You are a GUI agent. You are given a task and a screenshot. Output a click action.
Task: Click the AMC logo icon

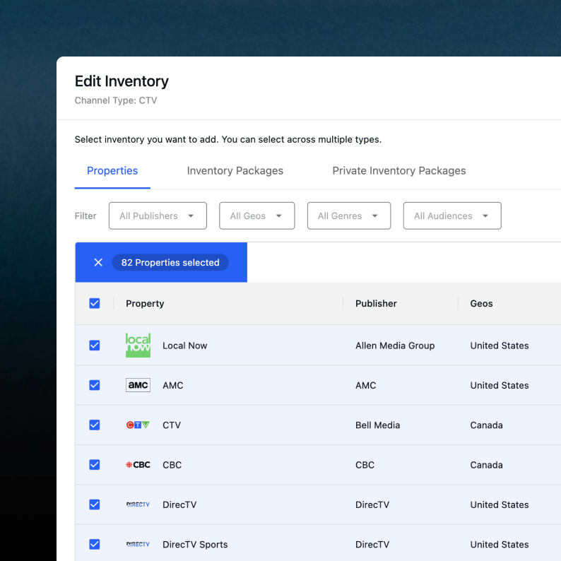138,385
